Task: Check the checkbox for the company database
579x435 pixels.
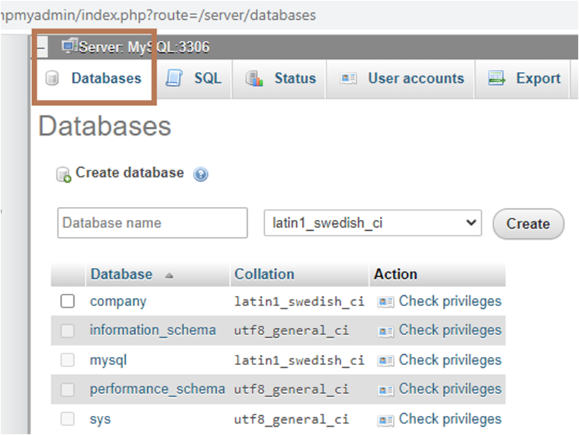Action: (x=66, y=301)
